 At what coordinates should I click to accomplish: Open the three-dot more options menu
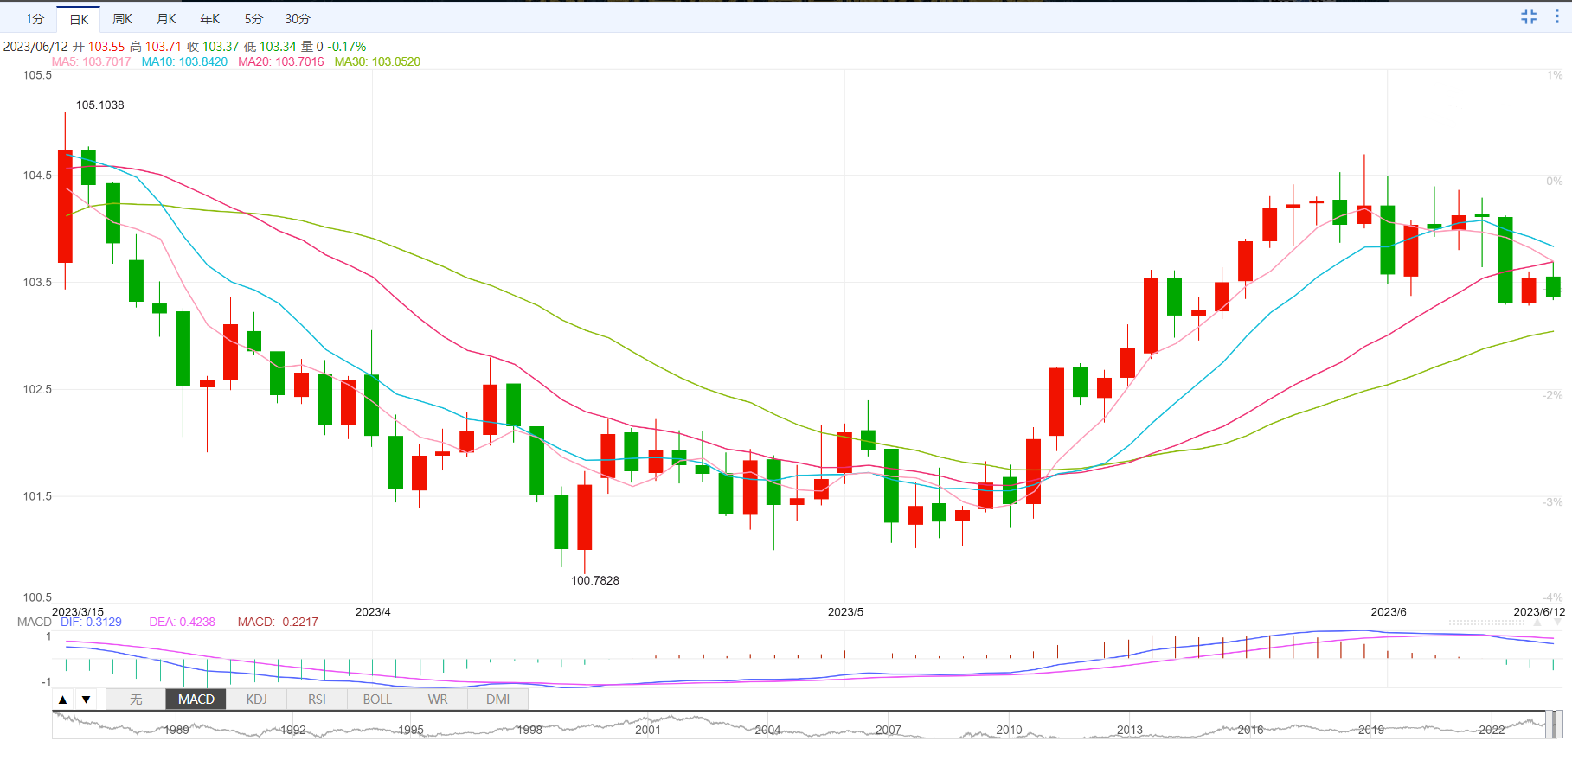click(x=1556, y=16)
